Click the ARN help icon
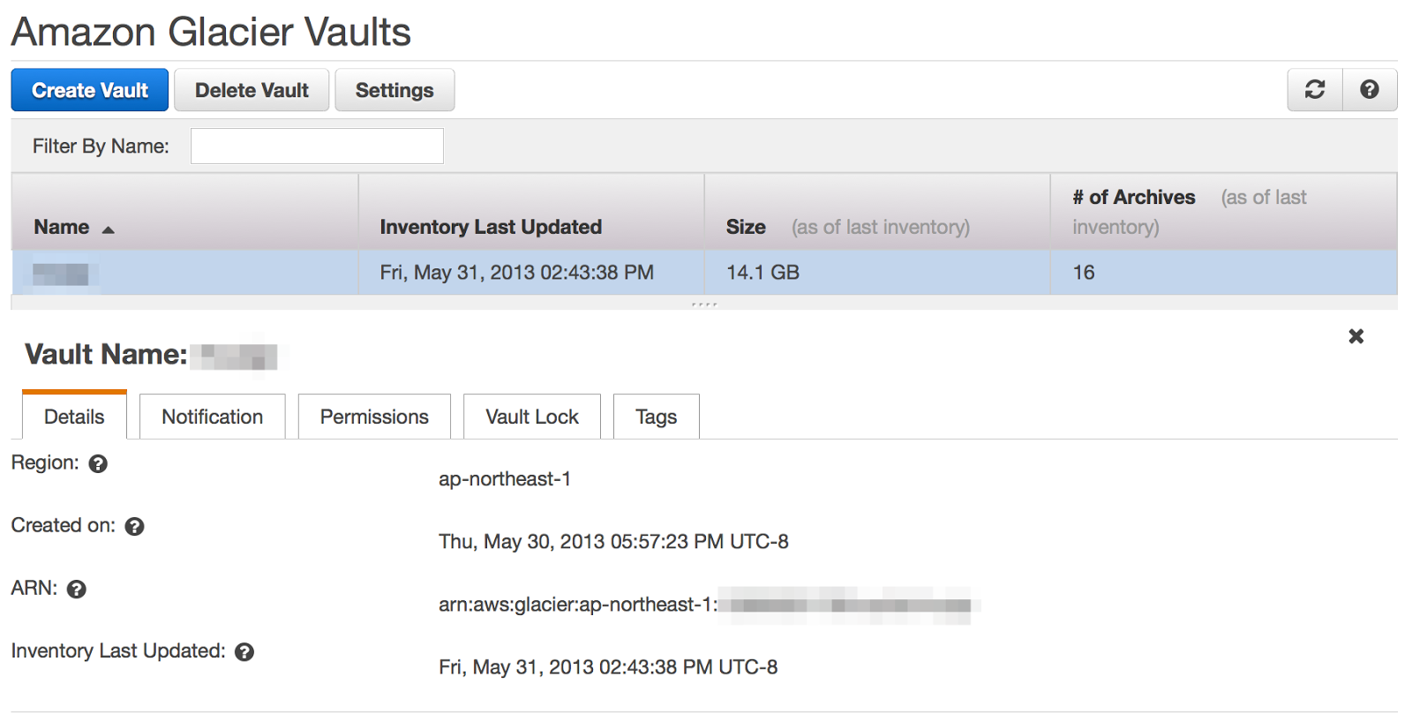 point(77,590)
